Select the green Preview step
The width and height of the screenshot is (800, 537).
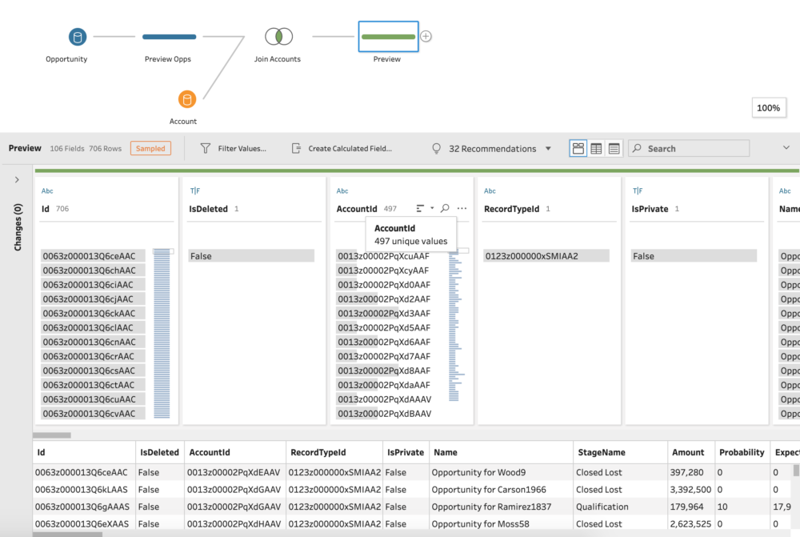tap(388, 36)
